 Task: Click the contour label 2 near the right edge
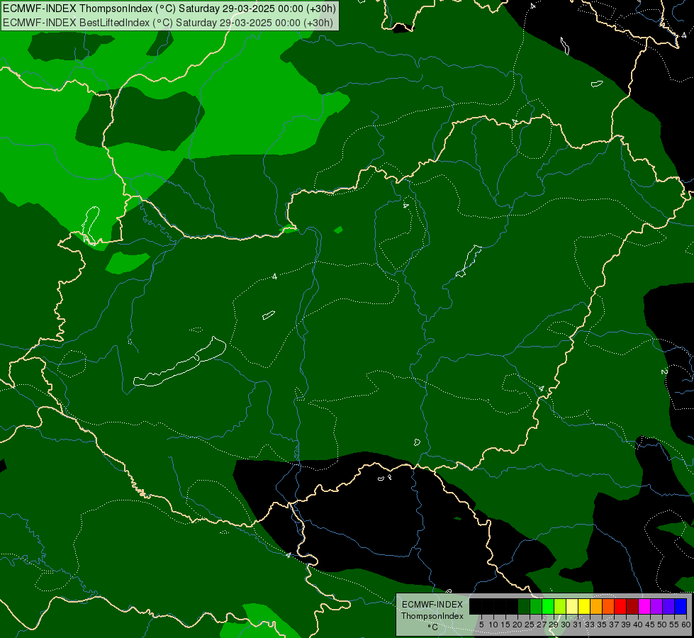tap(664, 371)
